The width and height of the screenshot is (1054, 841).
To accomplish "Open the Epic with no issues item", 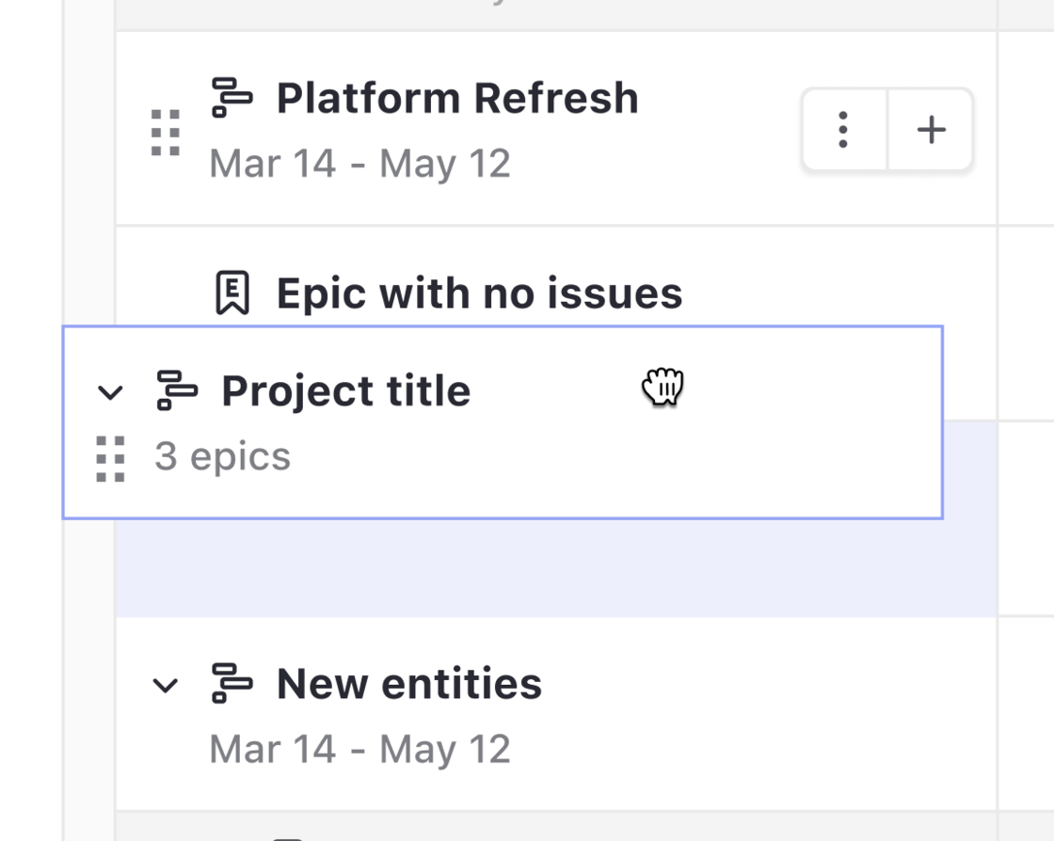I will 479,294.
